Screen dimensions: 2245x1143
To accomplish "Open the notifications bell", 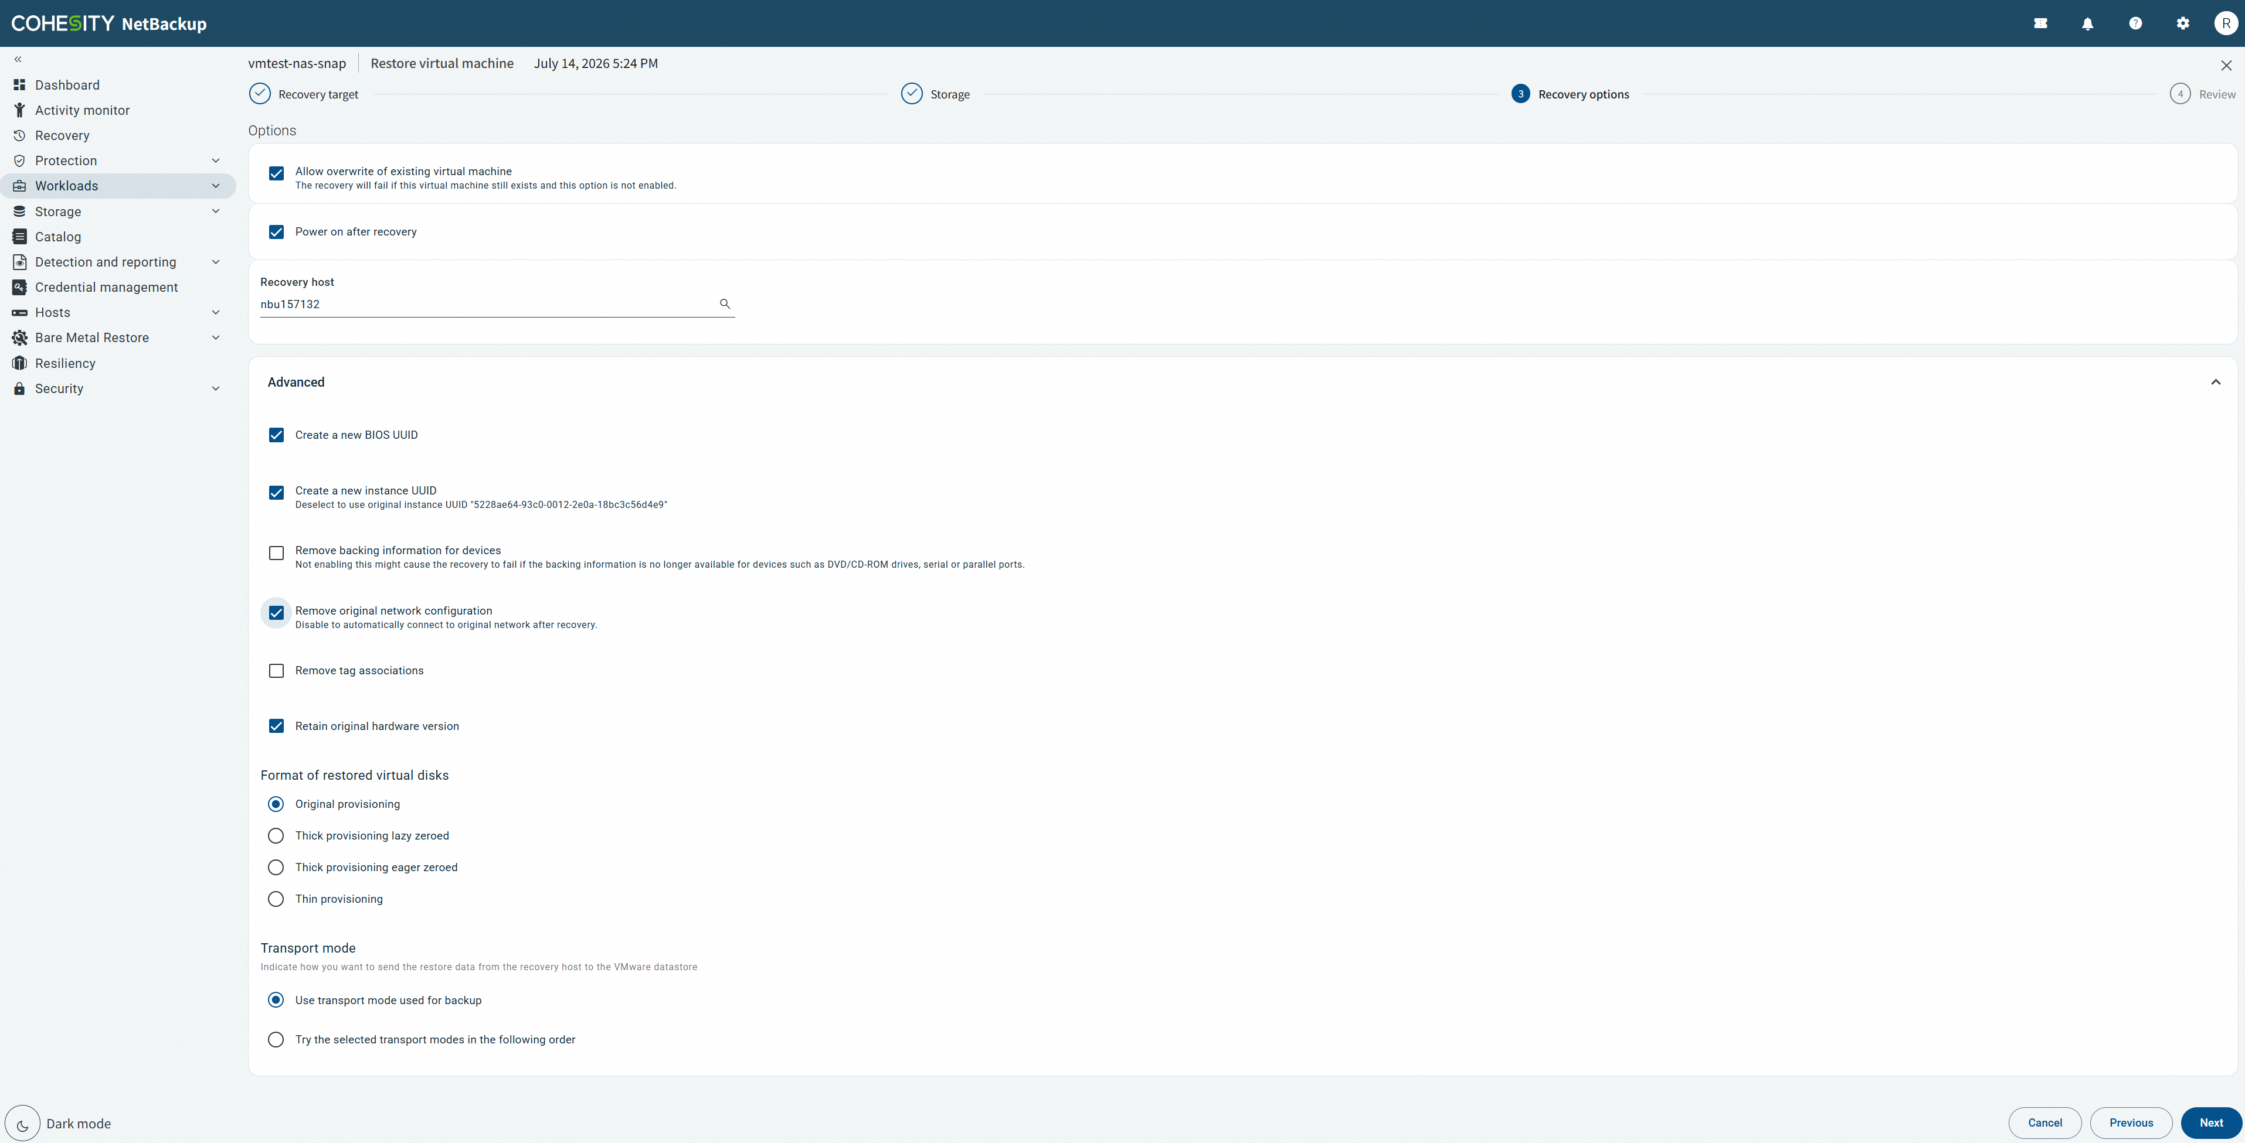I will click(2087, 23).
